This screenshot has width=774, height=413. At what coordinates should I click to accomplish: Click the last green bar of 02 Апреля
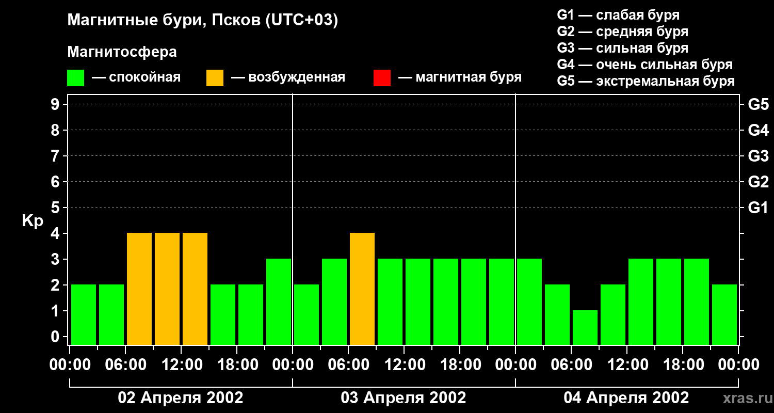[x=279, y=301]
